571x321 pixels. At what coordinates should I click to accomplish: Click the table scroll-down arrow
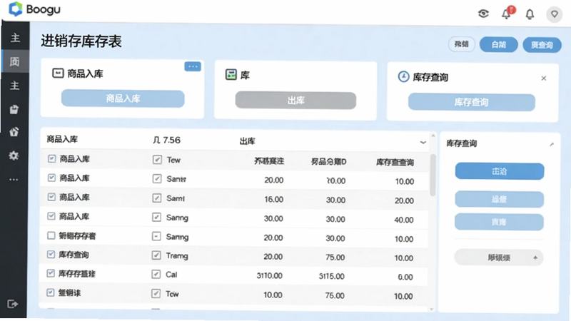tap(432, 310)
